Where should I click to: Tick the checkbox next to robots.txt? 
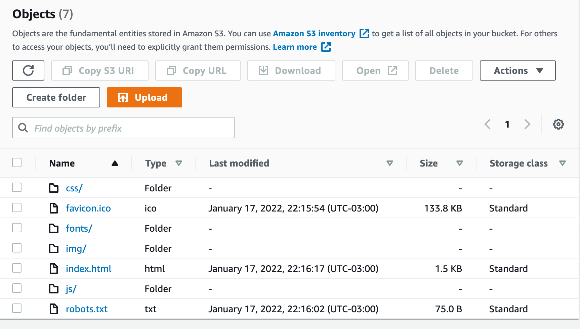point(17,308)
